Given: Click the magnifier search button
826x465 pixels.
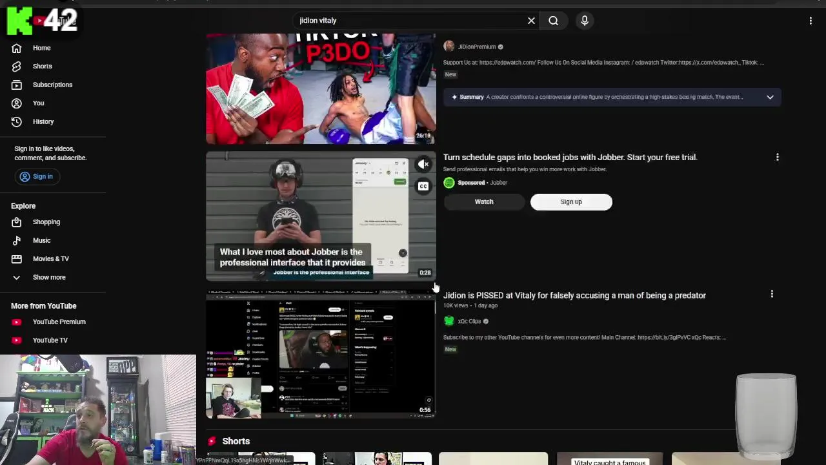Looking at the screenshot, I should pos(554,21).
